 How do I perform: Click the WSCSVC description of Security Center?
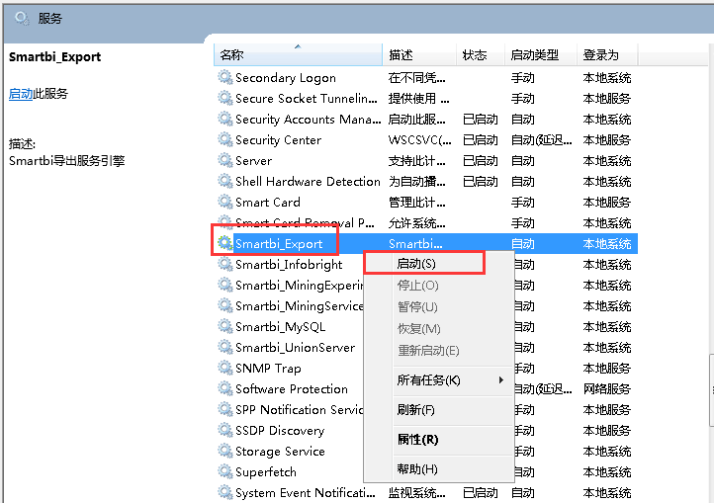point(420,139)
